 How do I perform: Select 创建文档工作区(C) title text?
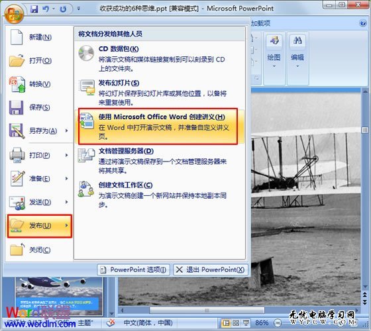point(125,185)
